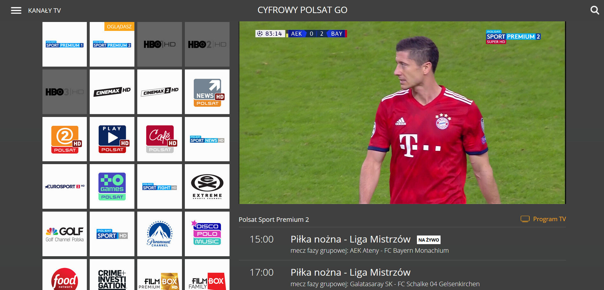Open the HBO2 HD channel tile

[x=207, y=44]
